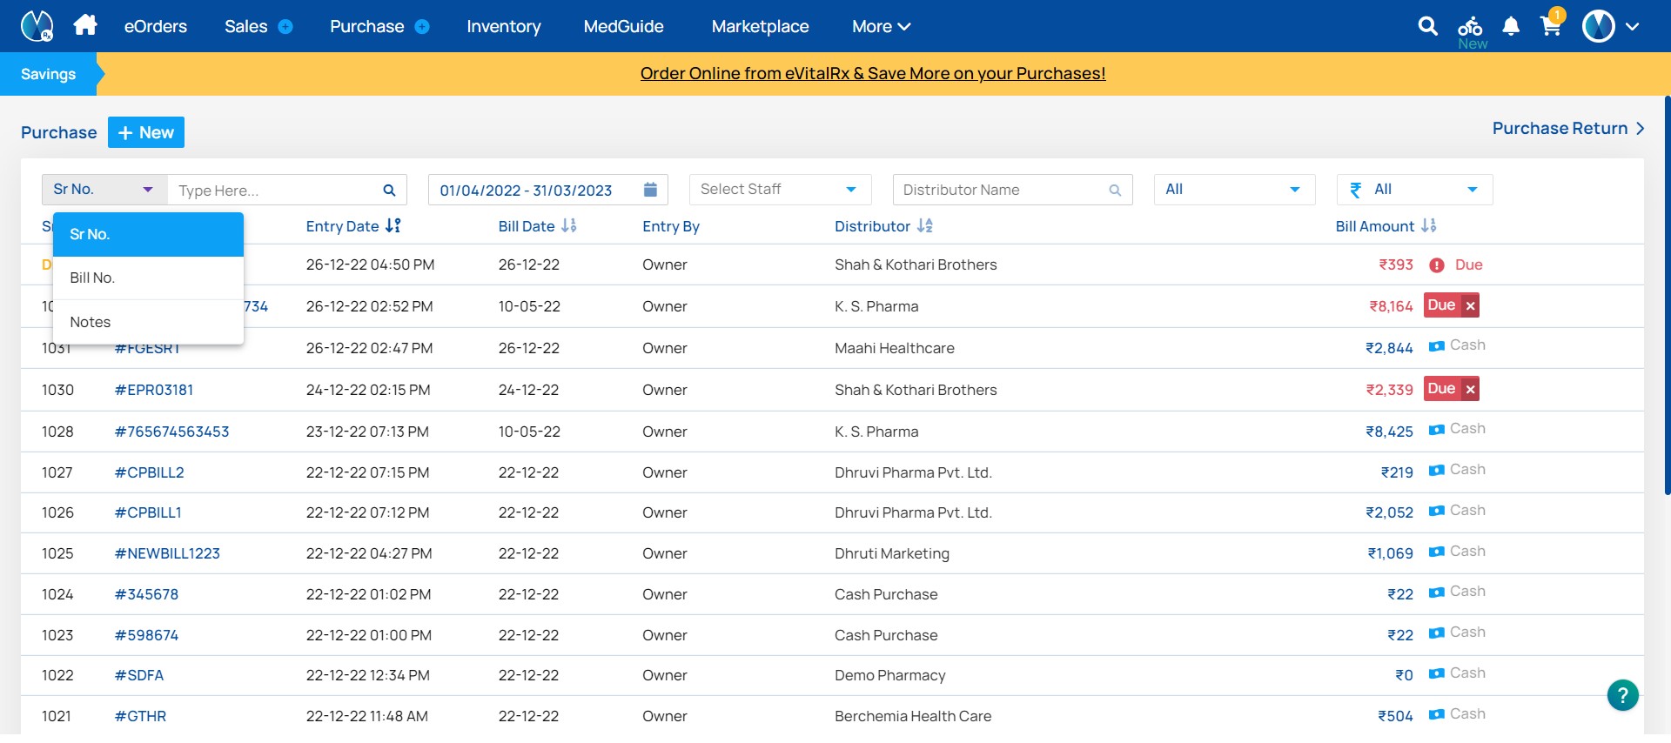Open the Savings tab
This screenshot has height=743, width=1671.
point(49,74)
